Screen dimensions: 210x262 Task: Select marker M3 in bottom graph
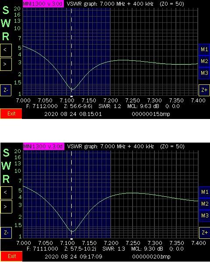204,216
